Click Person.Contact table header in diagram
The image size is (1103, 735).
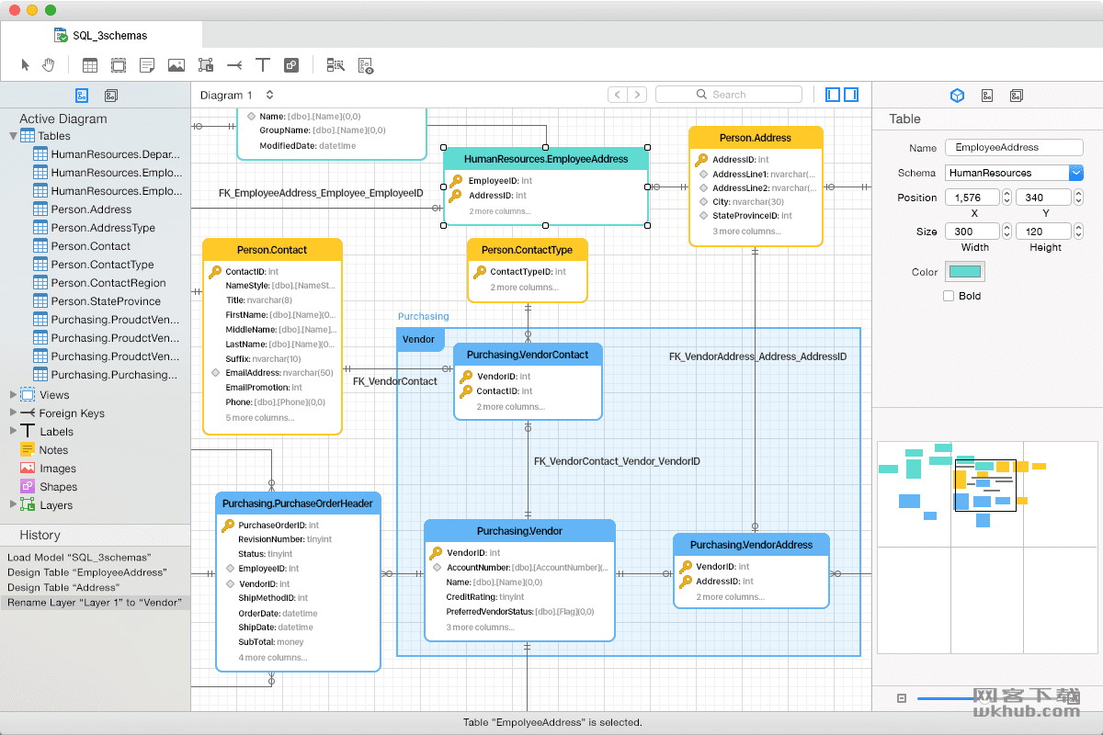272,250
